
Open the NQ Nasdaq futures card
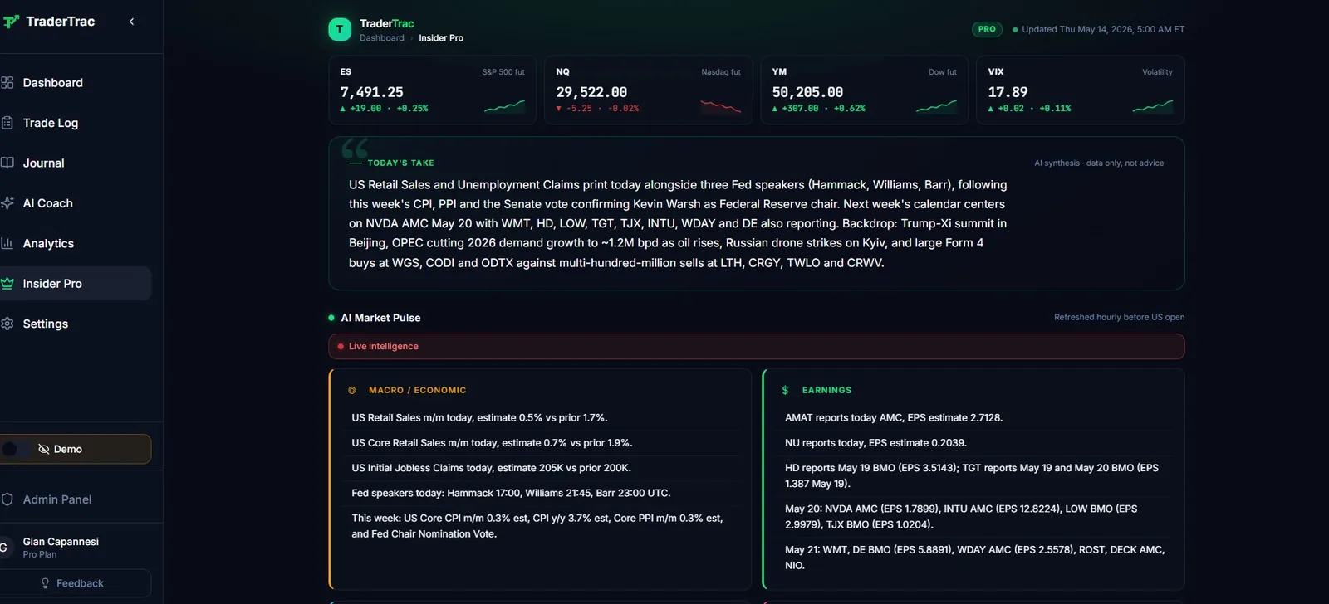click(x=648, y=90)
